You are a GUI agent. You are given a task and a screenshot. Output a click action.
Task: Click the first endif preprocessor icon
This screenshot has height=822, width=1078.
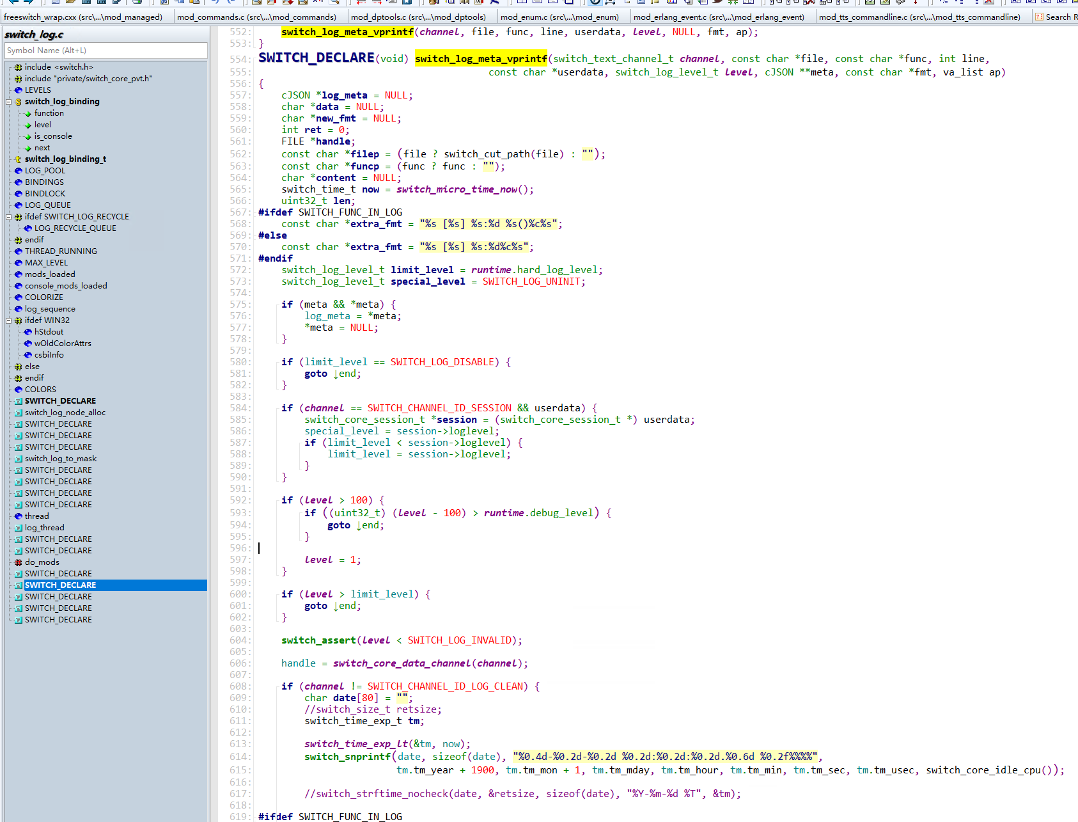pyautogui.click(x=19, y=240)
